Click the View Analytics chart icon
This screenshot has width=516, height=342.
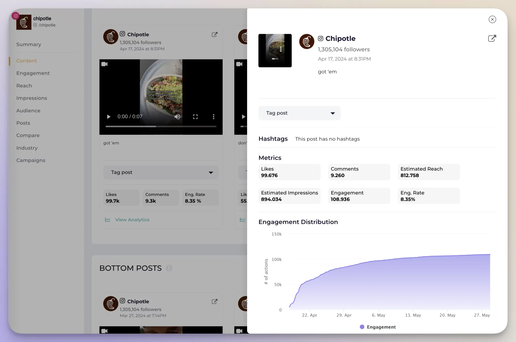[x=108, y=220]
